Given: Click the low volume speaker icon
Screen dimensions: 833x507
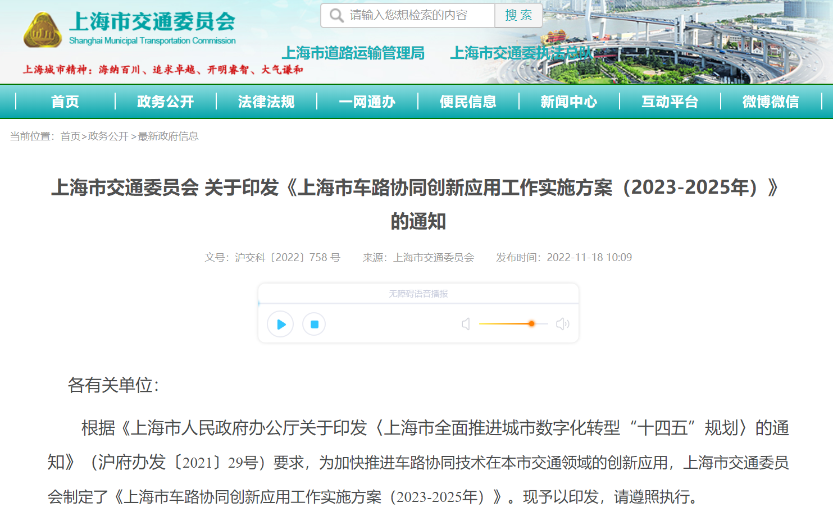Looking at the screenshot, I should [466, 324].
